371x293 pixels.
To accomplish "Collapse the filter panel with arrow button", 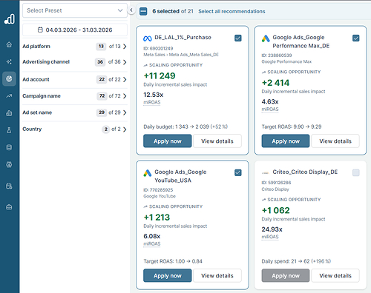I will (131, 10).
